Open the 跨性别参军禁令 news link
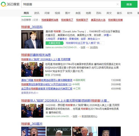 click(x=46, y=84)
